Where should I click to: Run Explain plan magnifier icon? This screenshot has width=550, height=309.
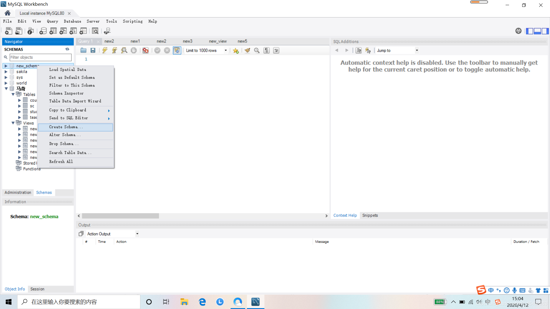point(124,50)
